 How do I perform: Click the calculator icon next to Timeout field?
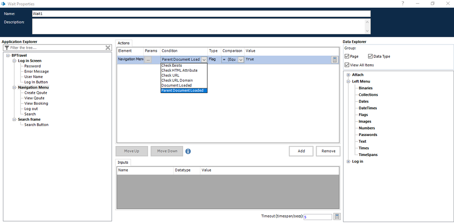[x=337, y=217]
